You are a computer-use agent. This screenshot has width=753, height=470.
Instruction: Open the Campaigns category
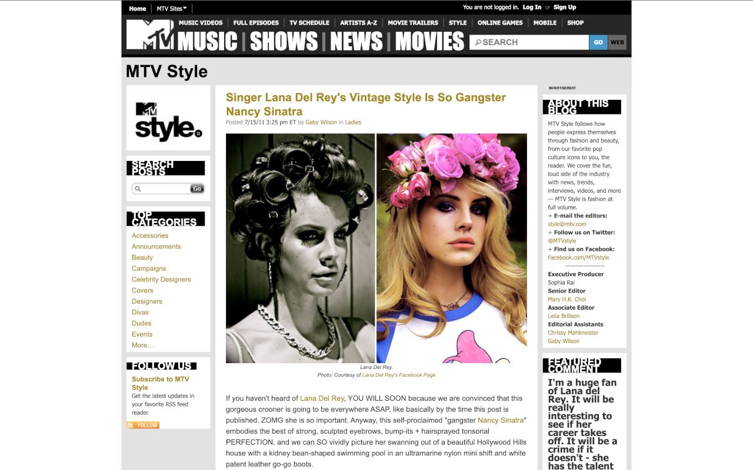(x=149, y=268)
